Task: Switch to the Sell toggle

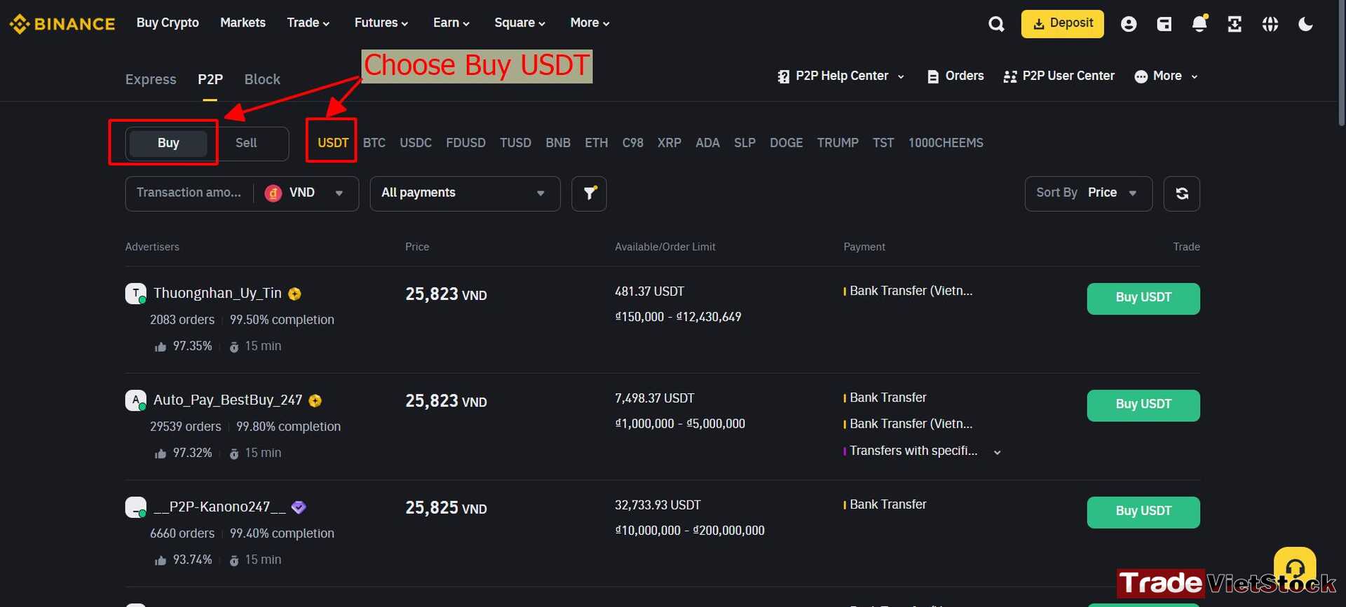Action: 246,143
